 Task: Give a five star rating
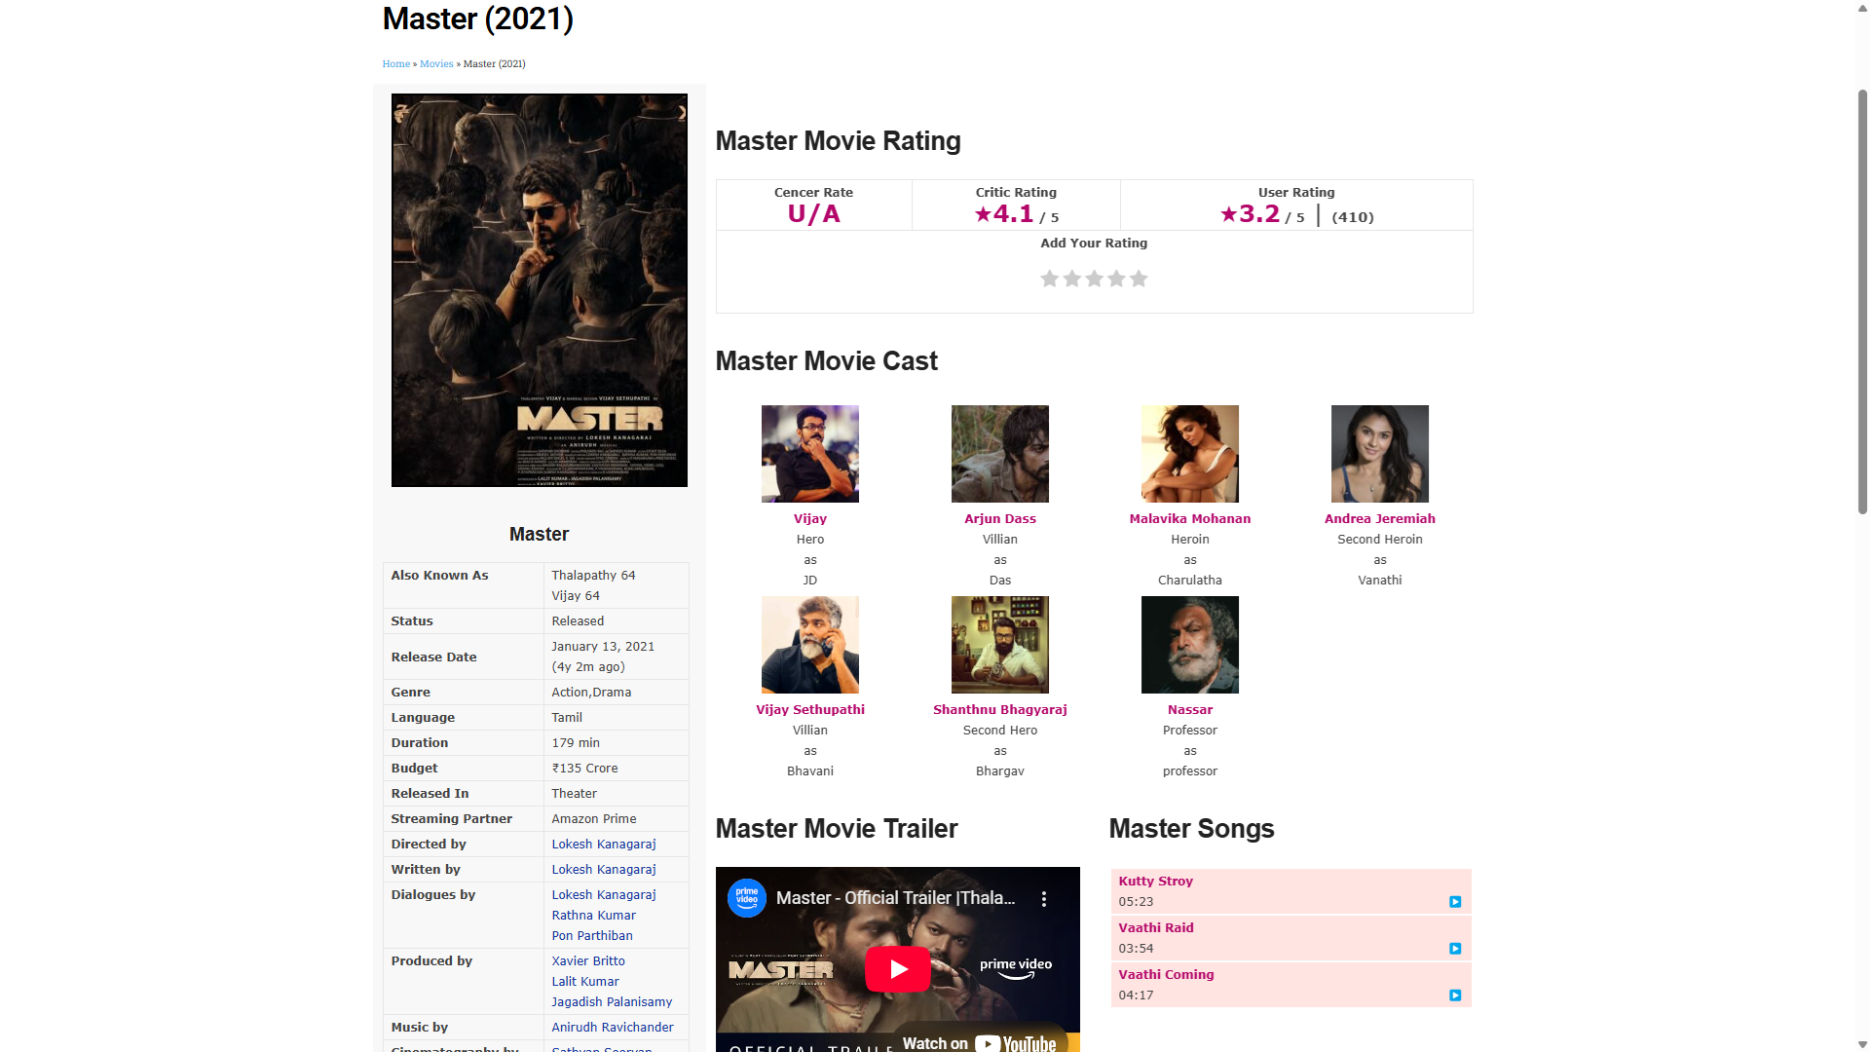click(x=1139, y=279)
